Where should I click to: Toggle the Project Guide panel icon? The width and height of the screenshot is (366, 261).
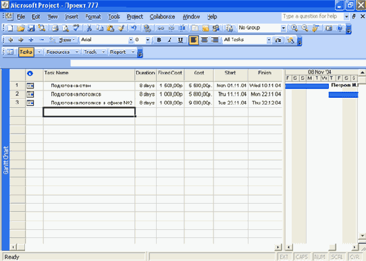click(x=10, y=52)
